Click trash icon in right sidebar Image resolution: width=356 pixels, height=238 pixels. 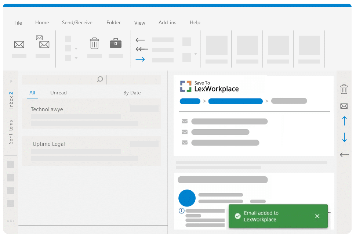[344, 89]
